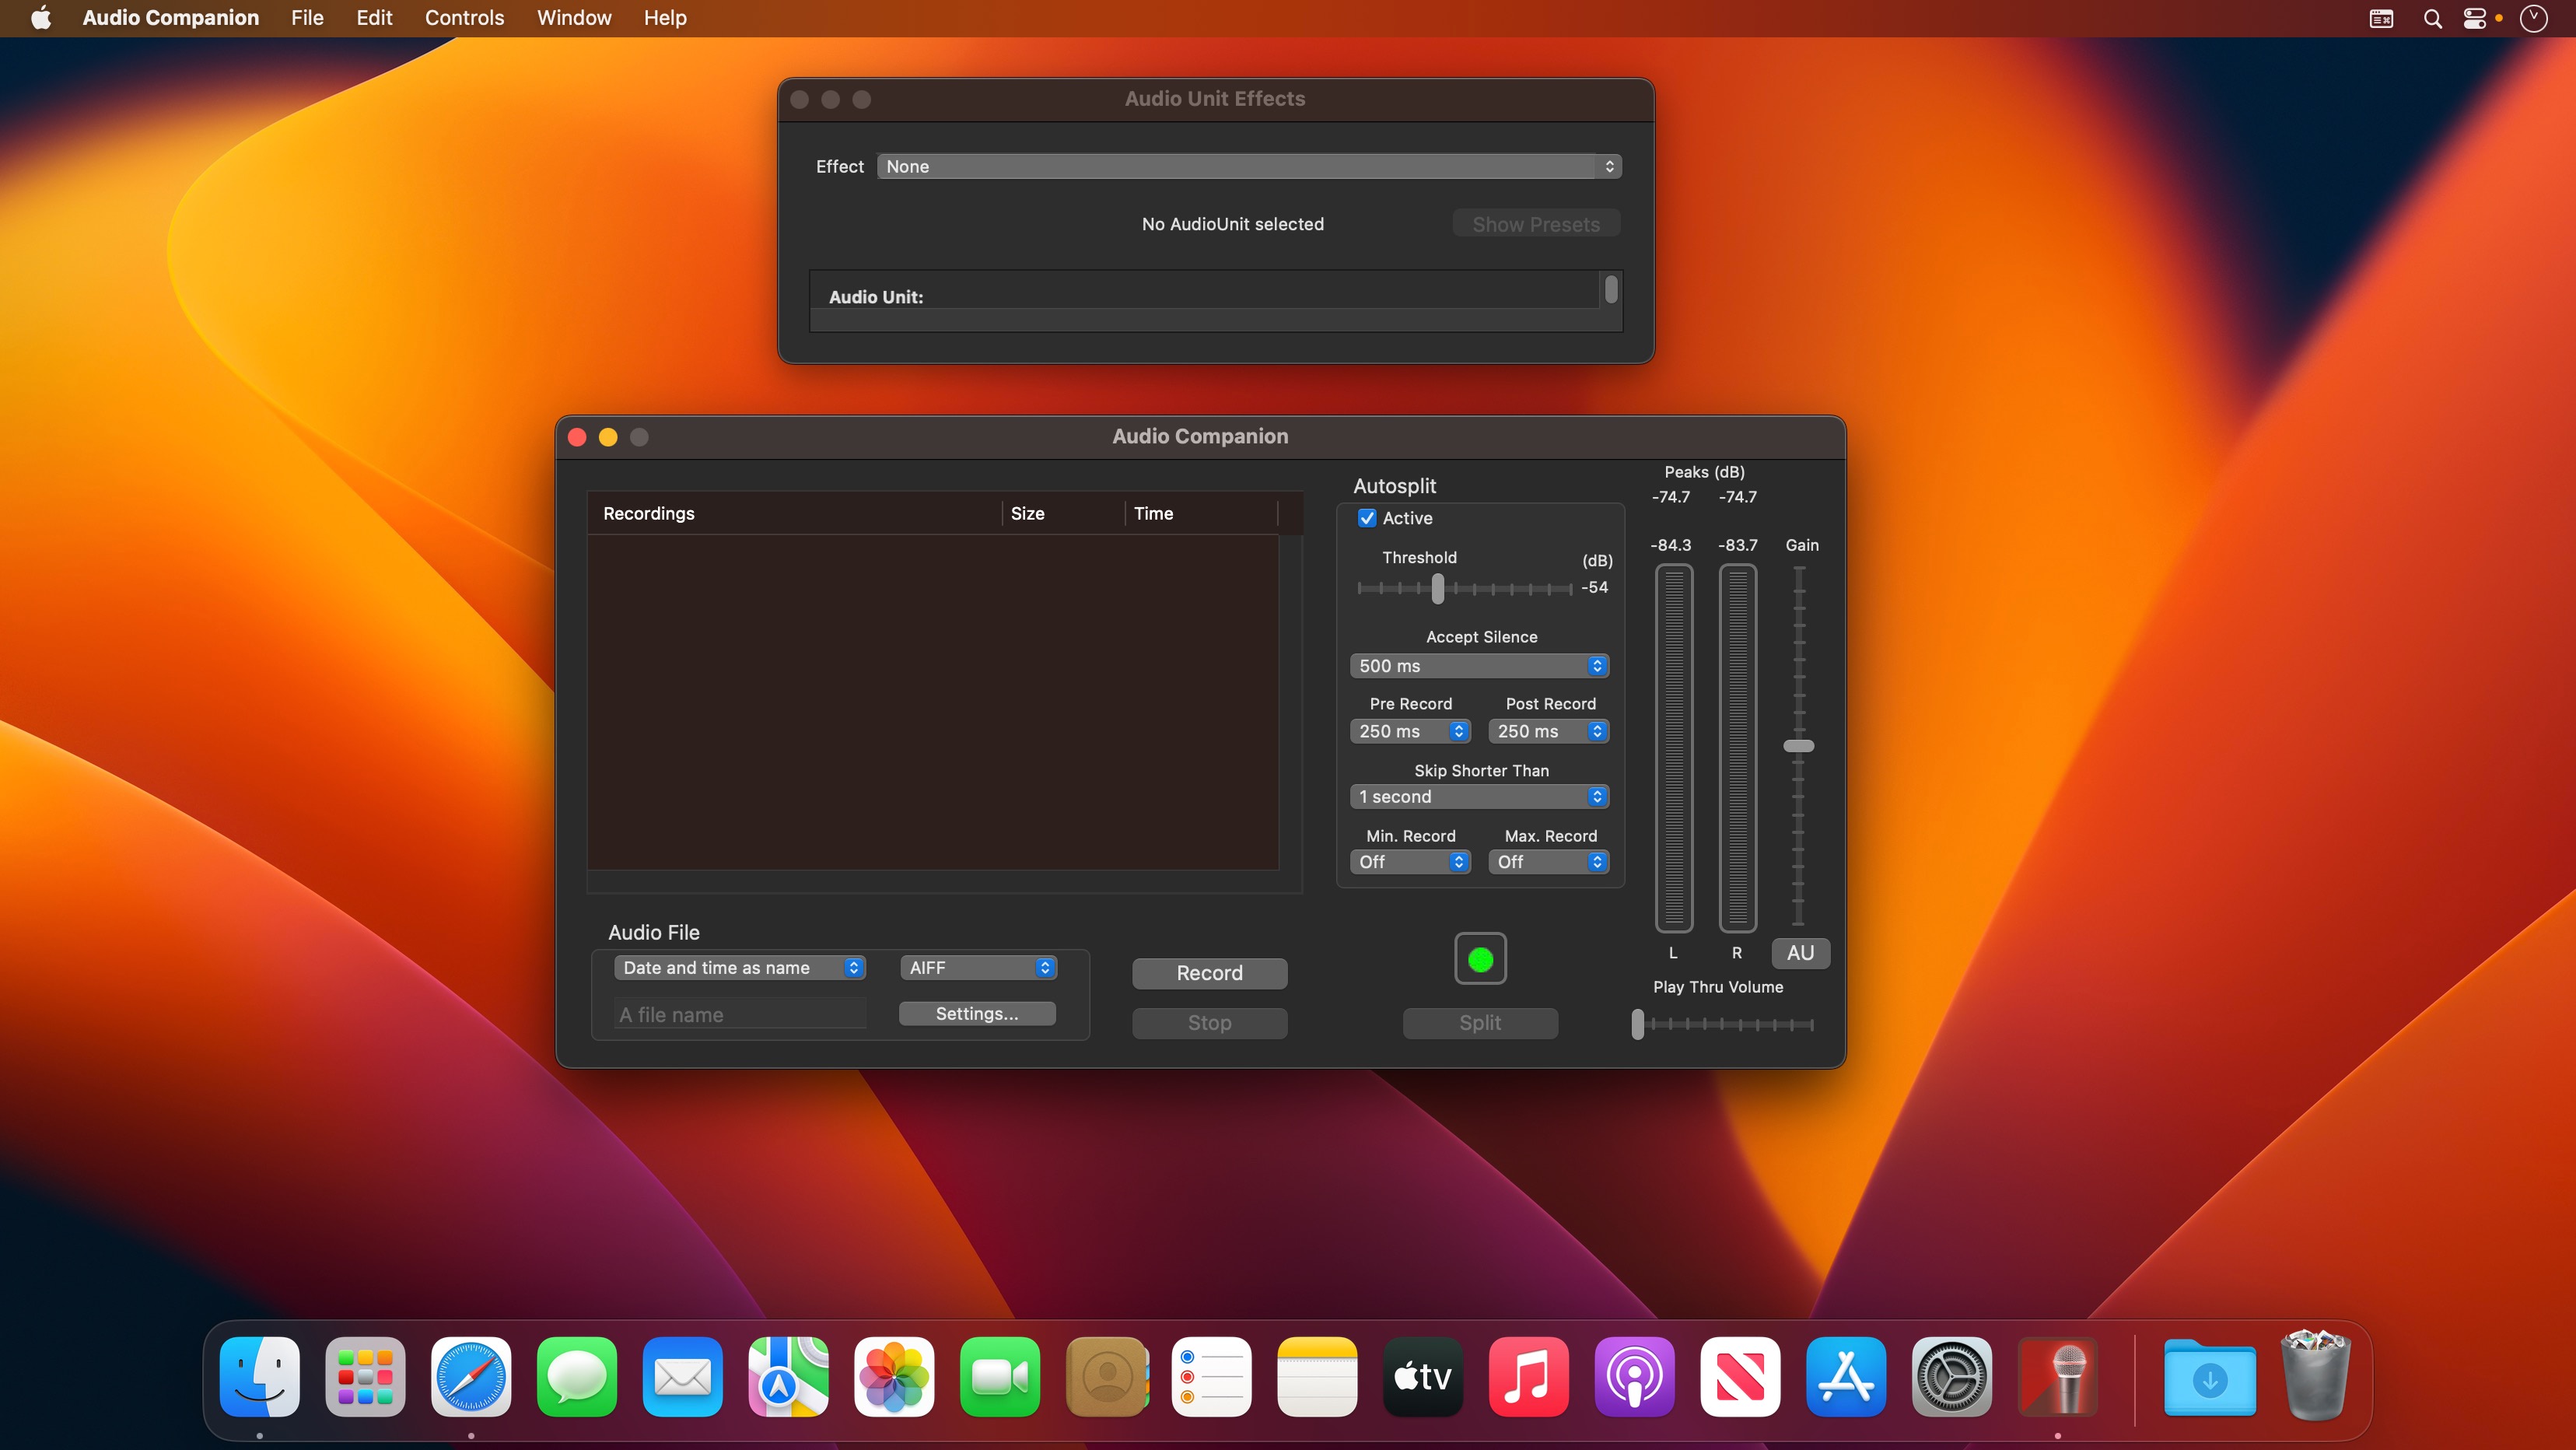Viewport: 2576px width, 1450px height.
Task: Change the Pre Record duration dropdown
Action: point(1410,732)
